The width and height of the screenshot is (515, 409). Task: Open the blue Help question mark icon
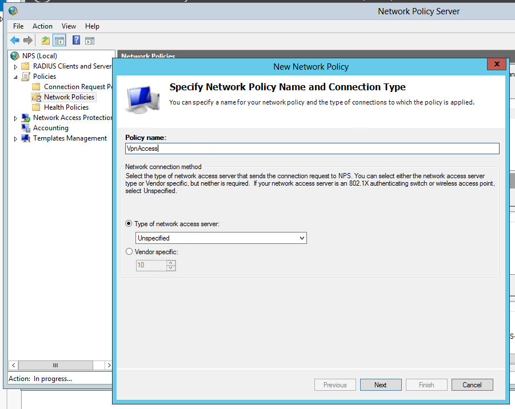coord(76,40)
